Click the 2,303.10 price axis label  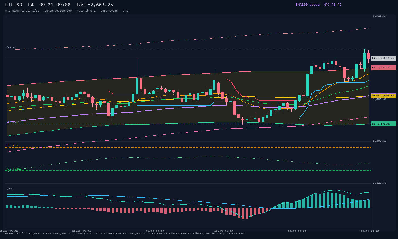click(380, 141)
